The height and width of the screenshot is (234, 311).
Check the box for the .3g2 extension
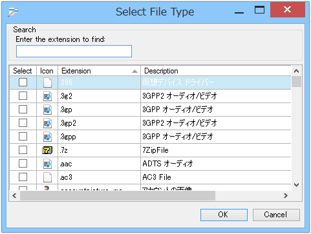coord(23,96)
